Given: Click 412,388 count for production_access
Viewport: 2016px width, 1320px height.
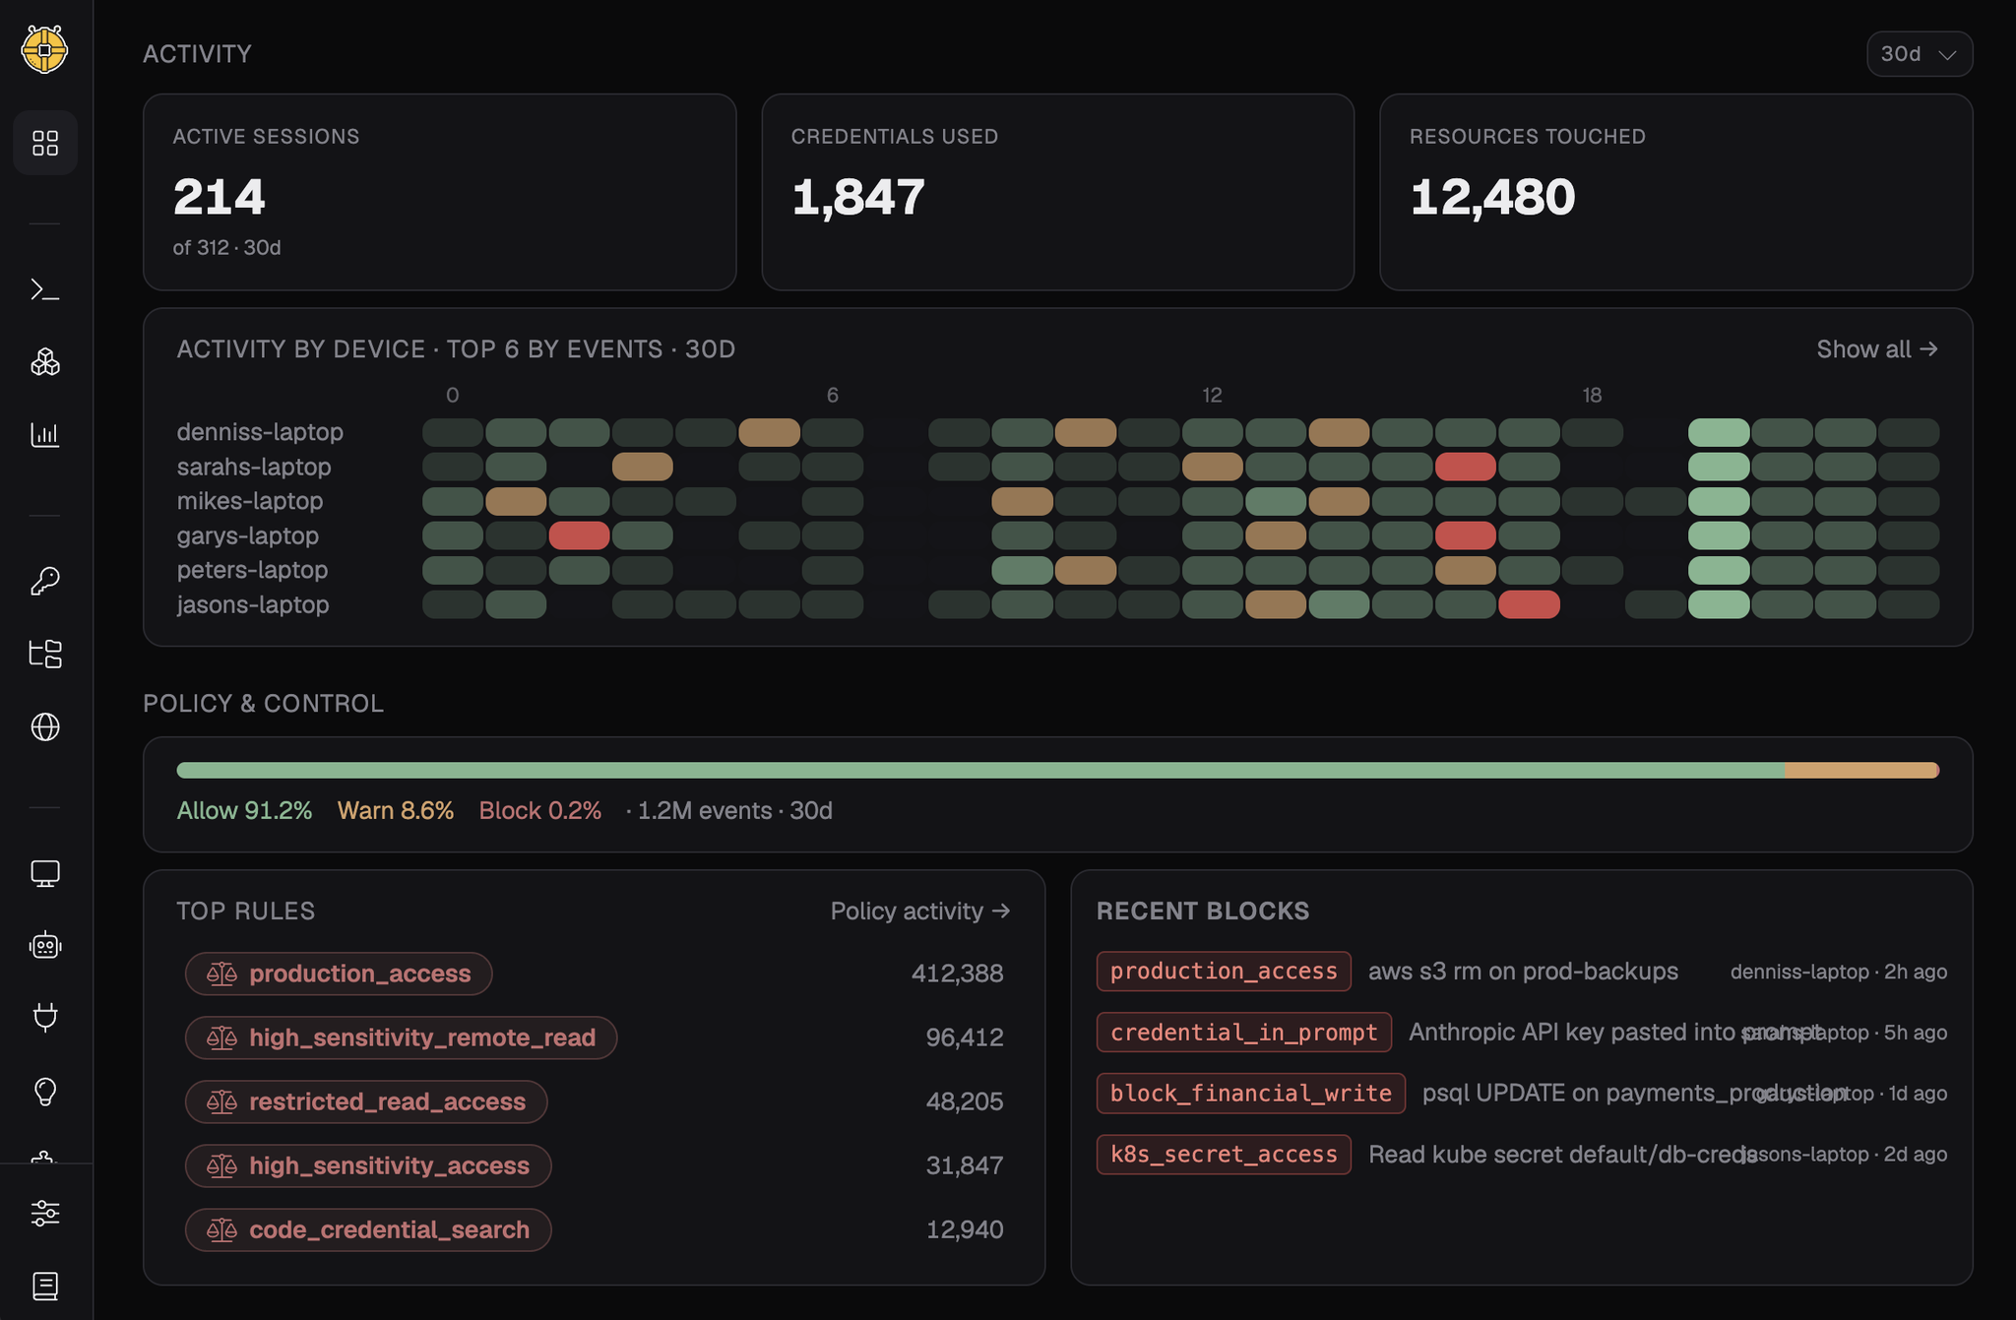Looking at the screenshot, I should click(957, 974).
